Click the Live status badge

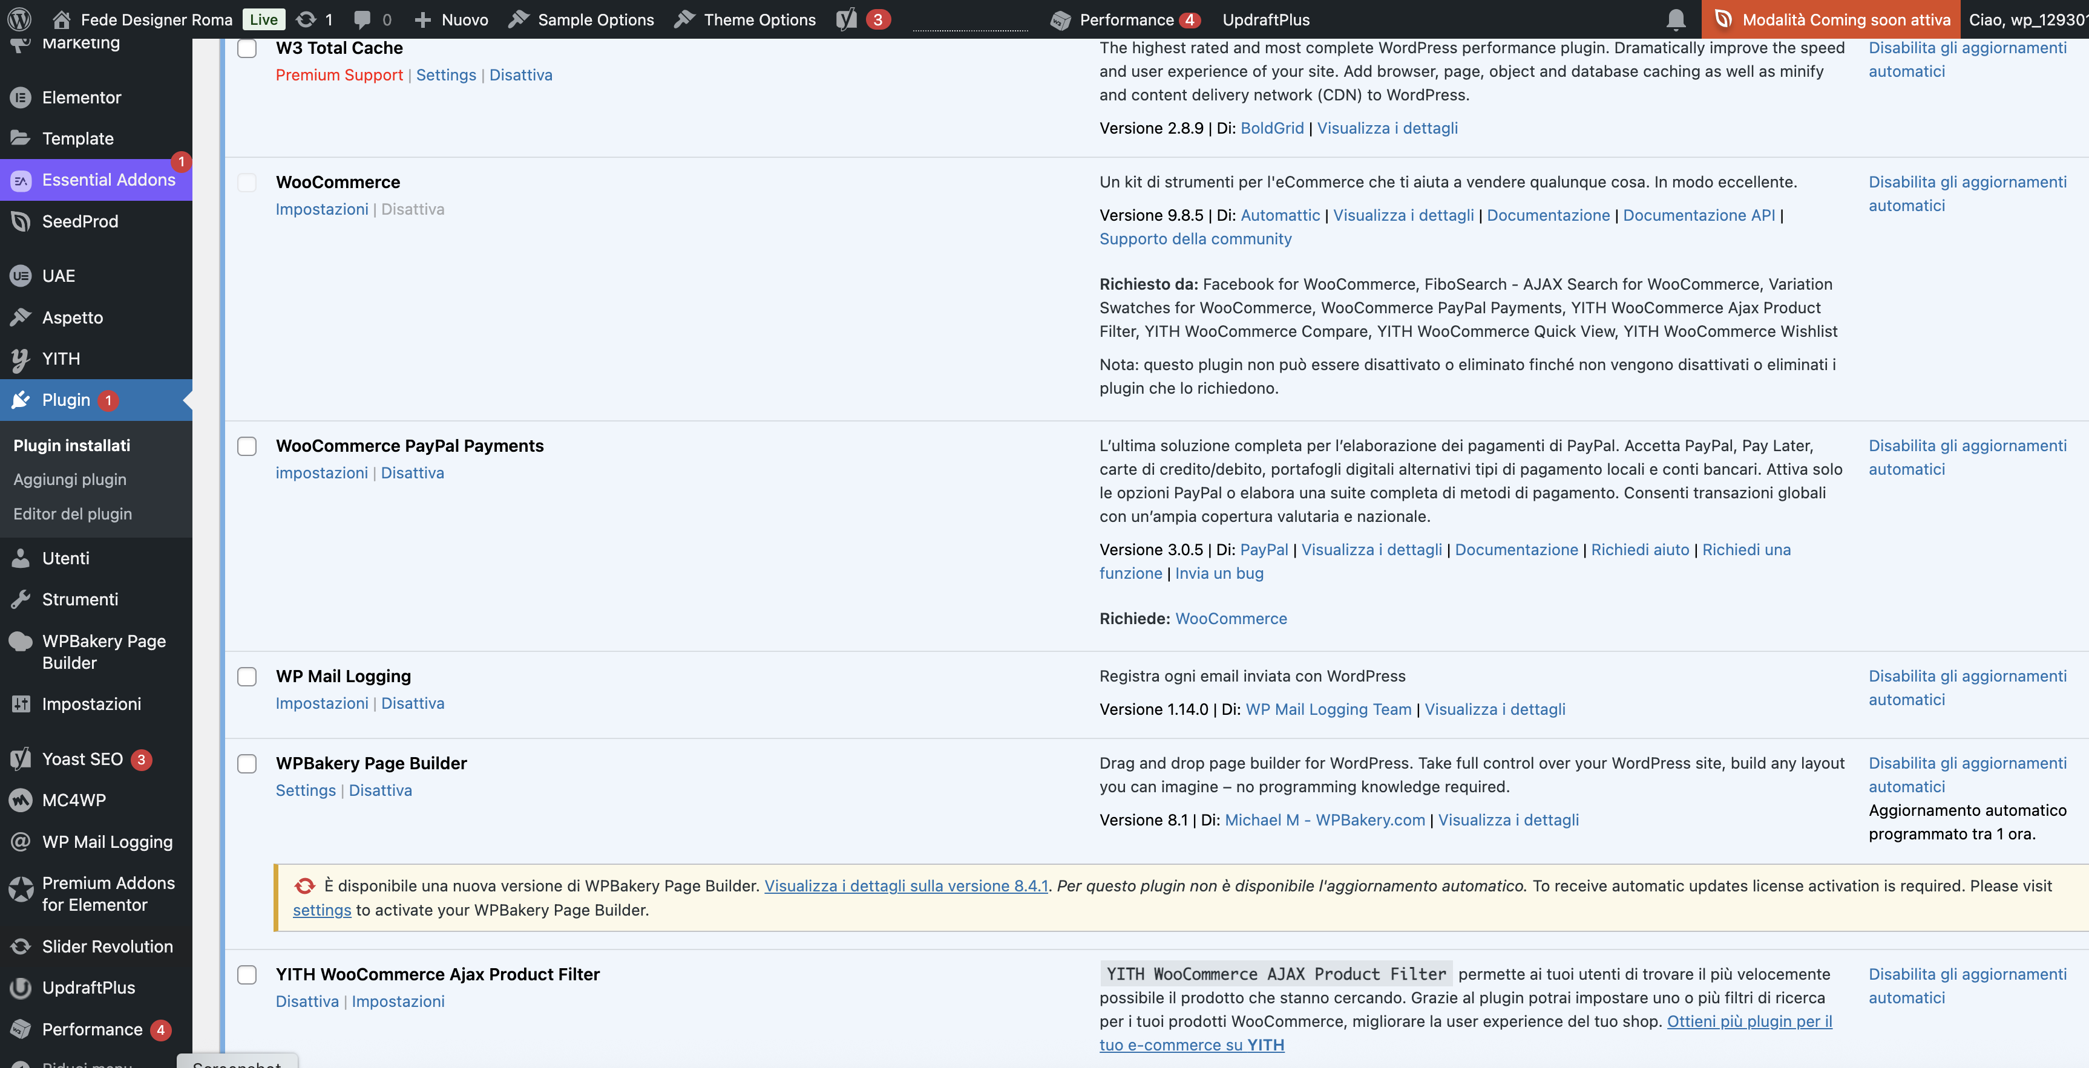264,19
